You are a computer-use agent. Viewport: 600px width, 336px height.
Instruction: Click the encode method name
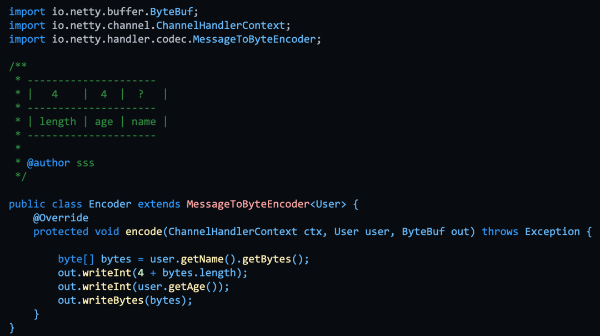tap(144, 232)
